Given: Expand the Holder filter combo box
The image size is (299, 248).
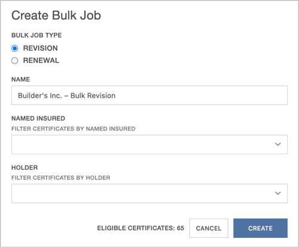Looking at the screenshot, I should (x=149, y=194).
